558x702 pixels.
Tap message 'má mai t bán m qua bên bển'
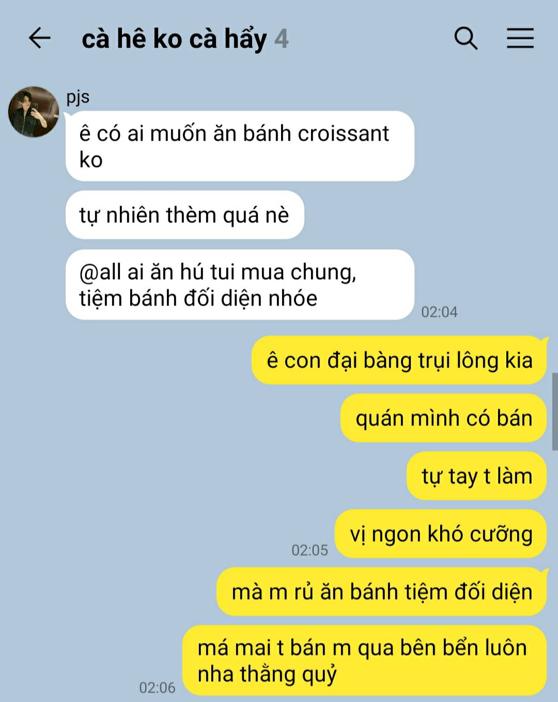(365, 661)
